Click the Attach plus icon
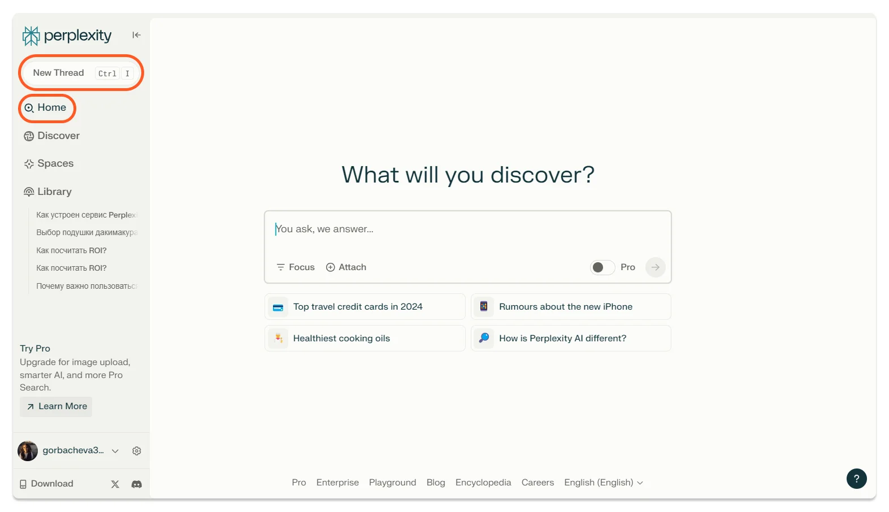The height and width of the screenshot is (512, 889). [x=331, y=267]
